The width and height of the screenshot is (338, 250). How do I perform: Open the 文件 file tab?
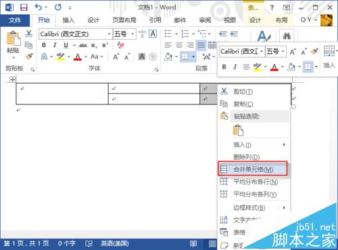pyautogui.click(x=15, y=20)
